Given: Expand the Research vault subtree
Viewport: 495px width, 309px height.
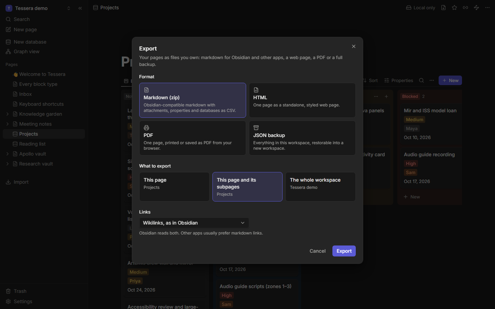Looking at the screenshot, I should point(8,164).
